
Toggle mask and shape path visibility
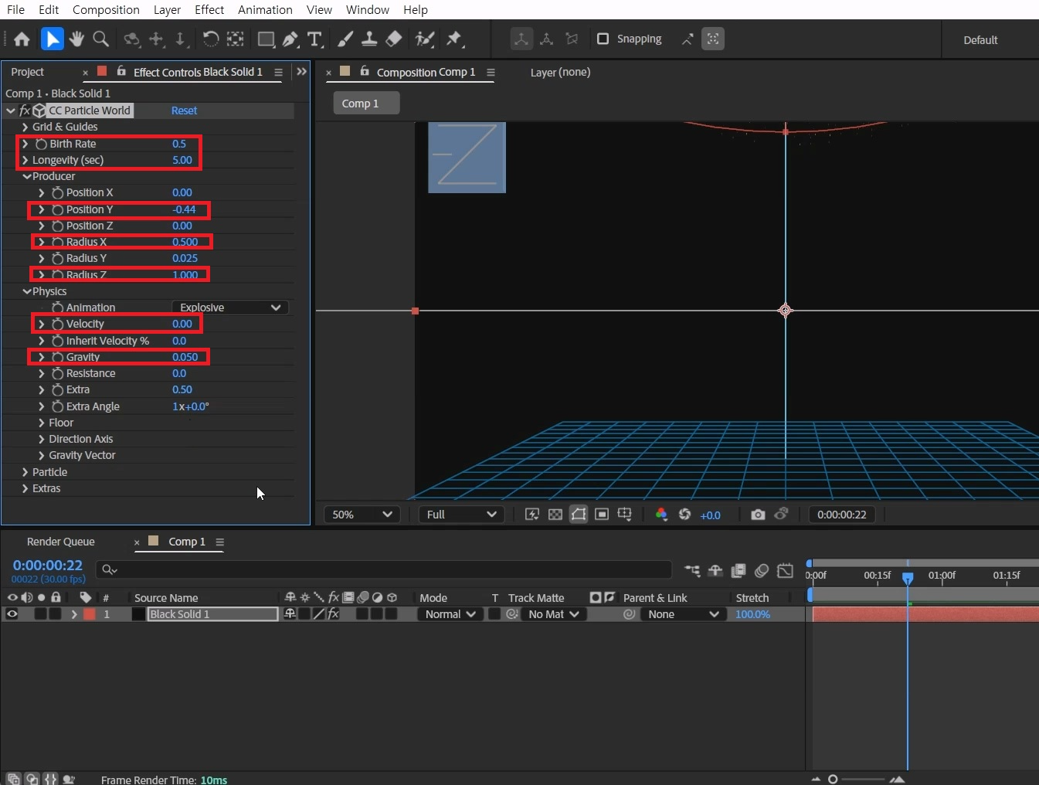(579, 515)
